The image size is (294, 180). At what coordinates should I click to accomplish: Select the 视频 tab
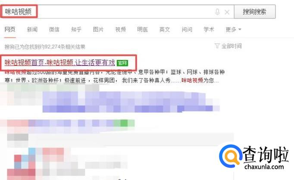[x=121, y=30]
